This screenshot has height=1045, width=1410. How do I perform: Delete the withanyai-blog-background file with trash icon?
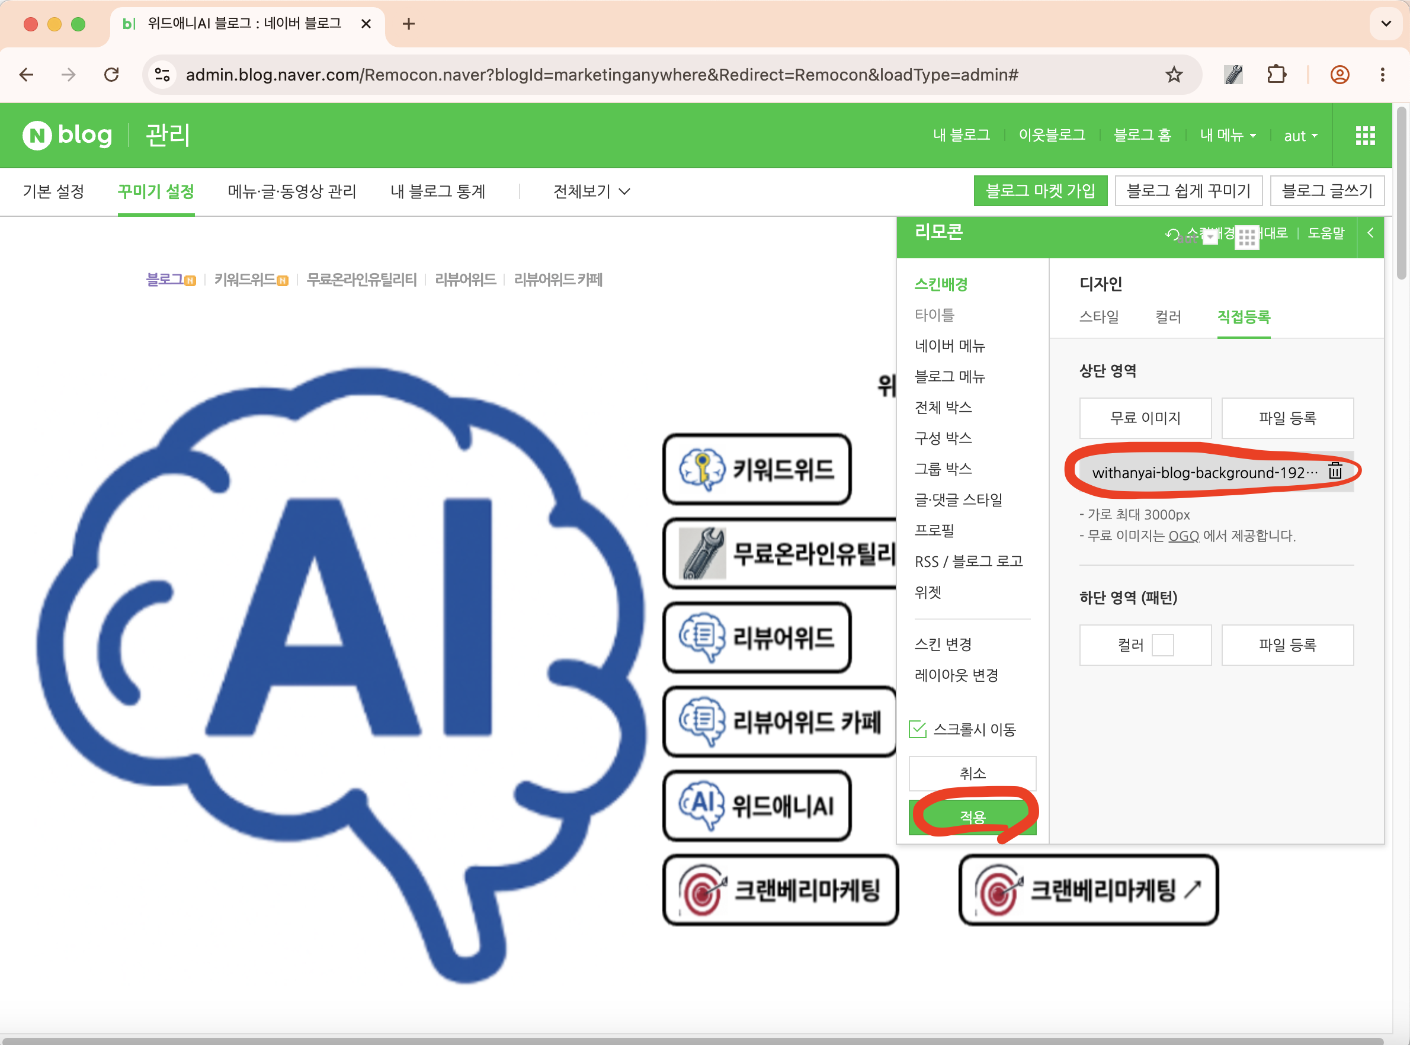tap(1335, 472)
